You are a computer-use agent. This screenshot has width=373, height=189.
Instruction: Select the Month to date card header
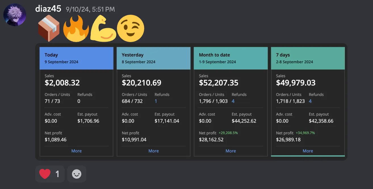click(231, 58)
